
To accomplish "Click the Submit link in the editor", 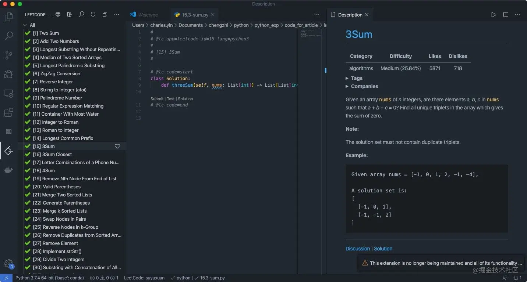I will click(157, 98).
